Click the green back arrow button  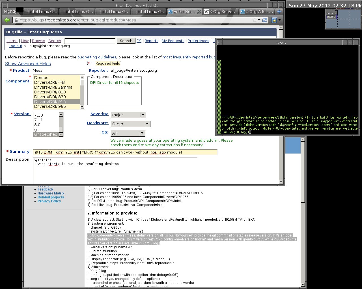point(7,20)
